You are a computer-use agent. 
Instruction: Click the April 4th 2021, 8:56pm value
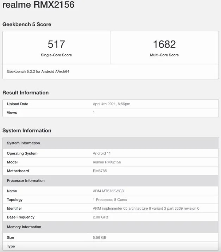[112, 104]
